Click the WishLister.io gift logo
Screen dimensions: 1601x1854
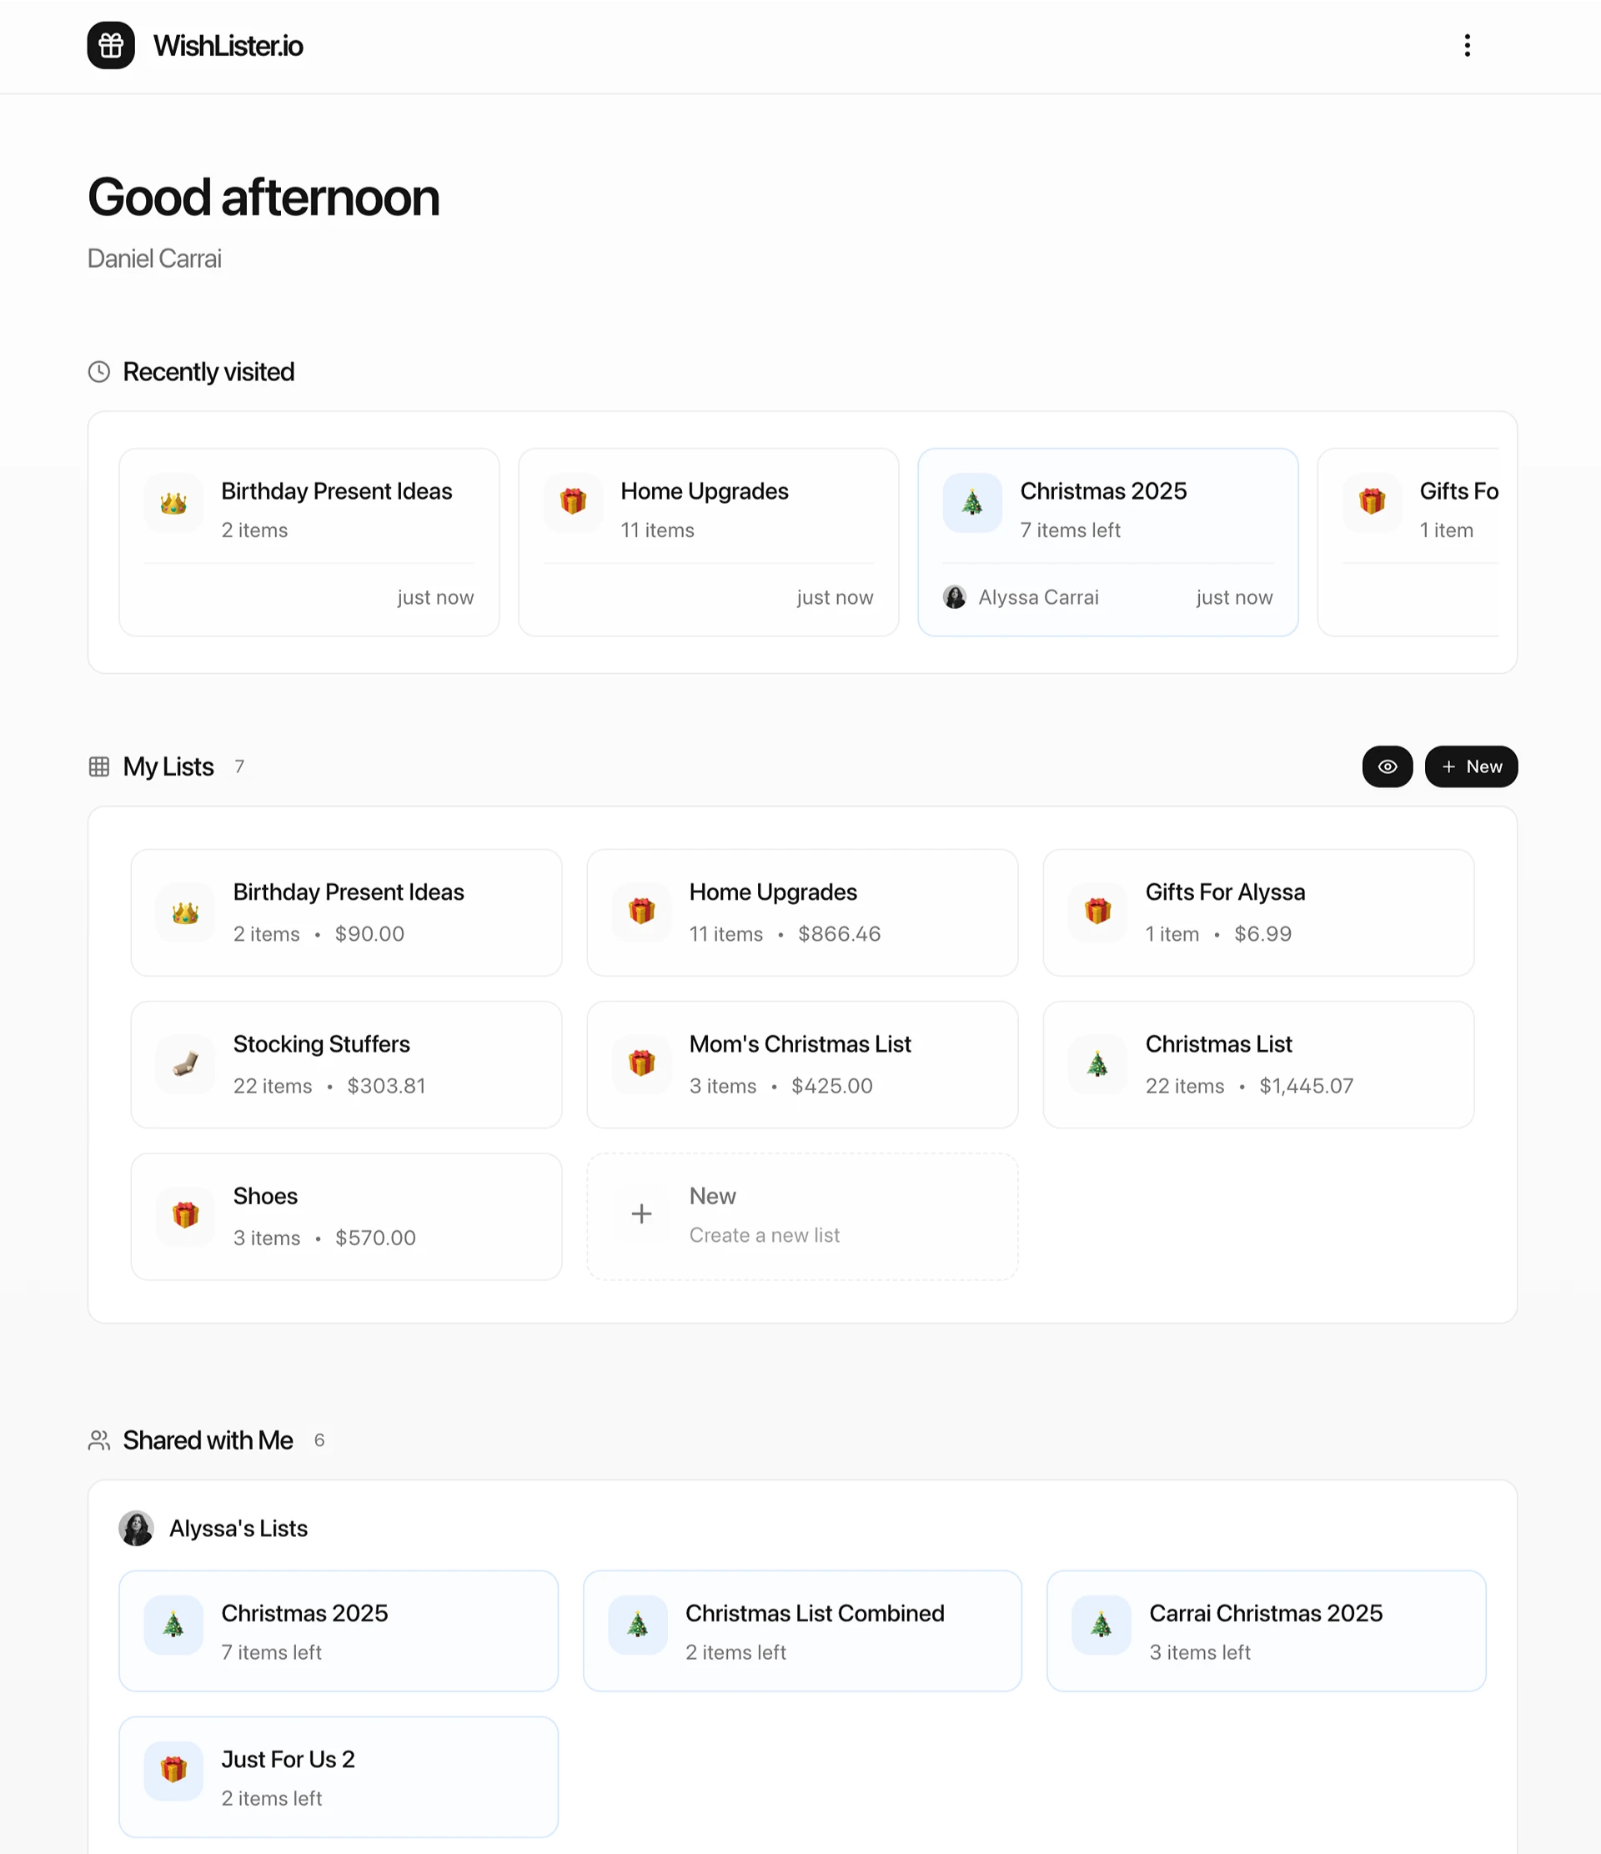tap(110, 46)
